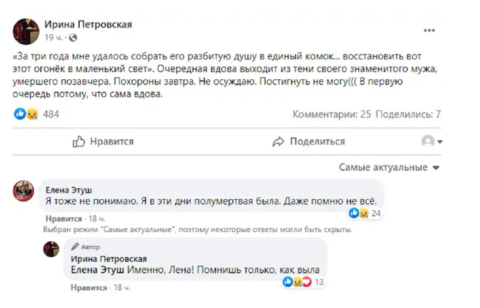Expand the Самые актуальные comment sort dropdown
The image size is (480, 308).
tap(391, 168)
